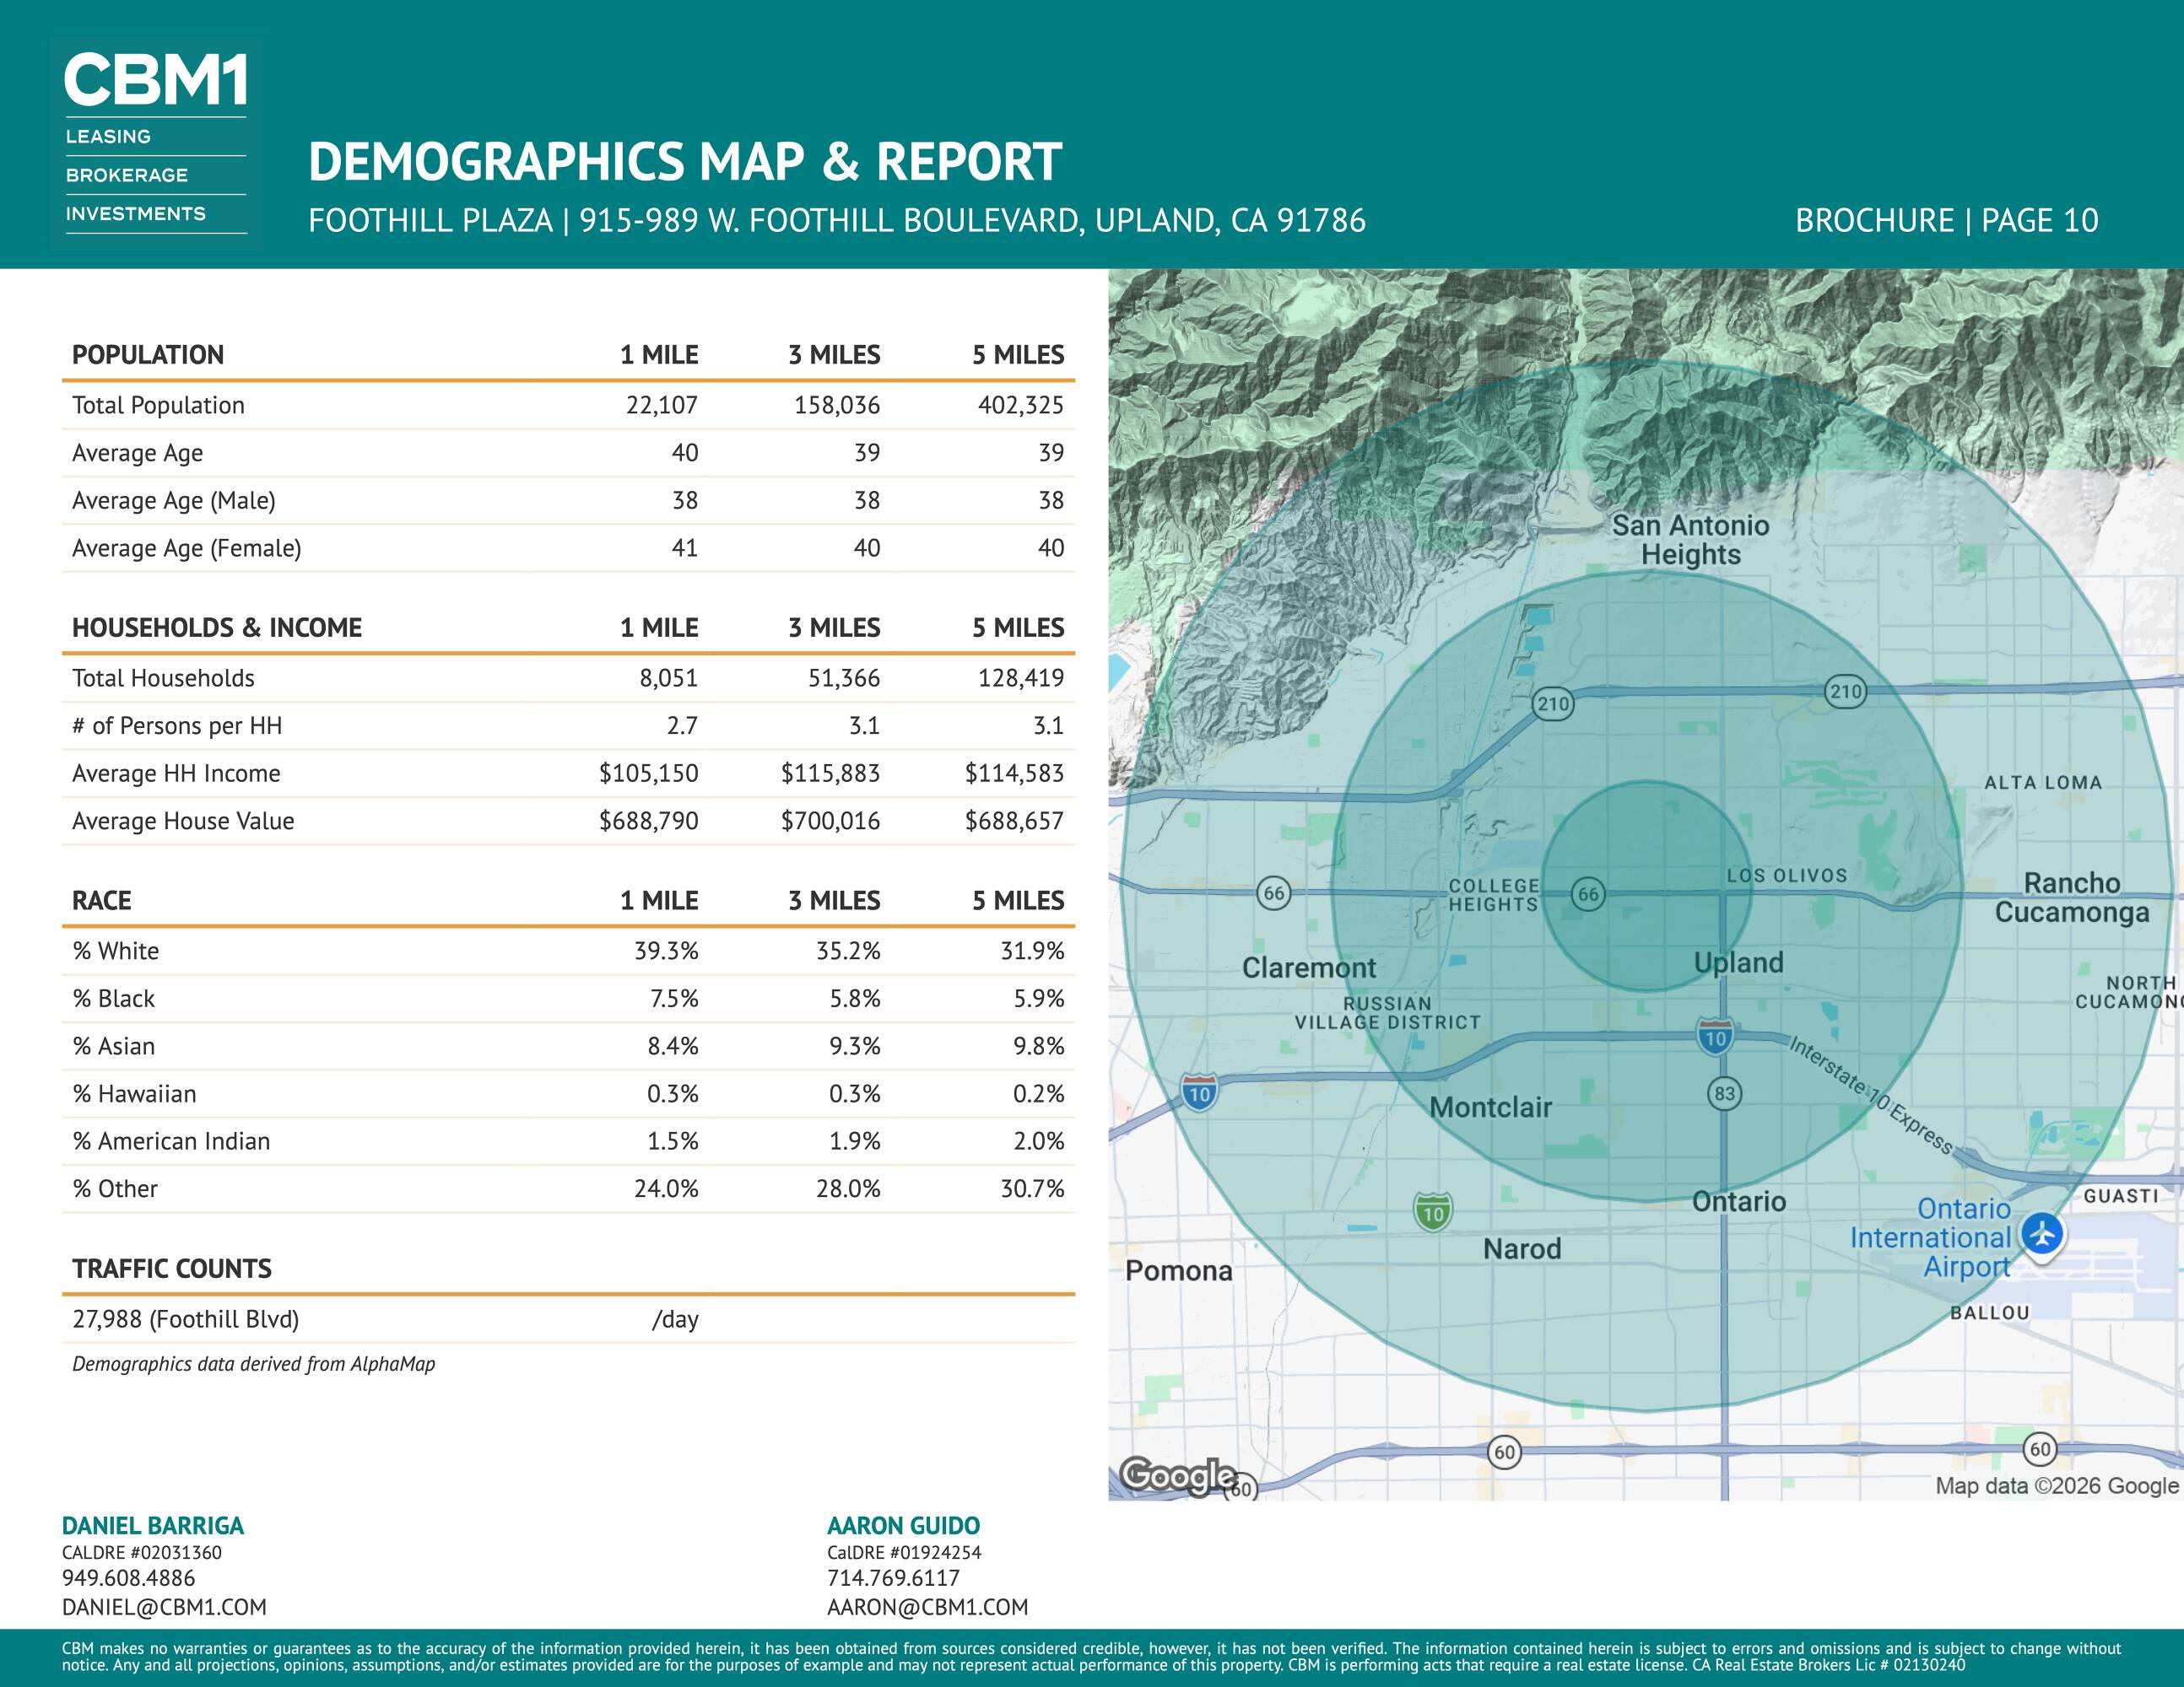This screenshot has width=2184, height=1687.
Task: Click the green Interstate 10 shield near Narod
Action: coord(1433,1212)
